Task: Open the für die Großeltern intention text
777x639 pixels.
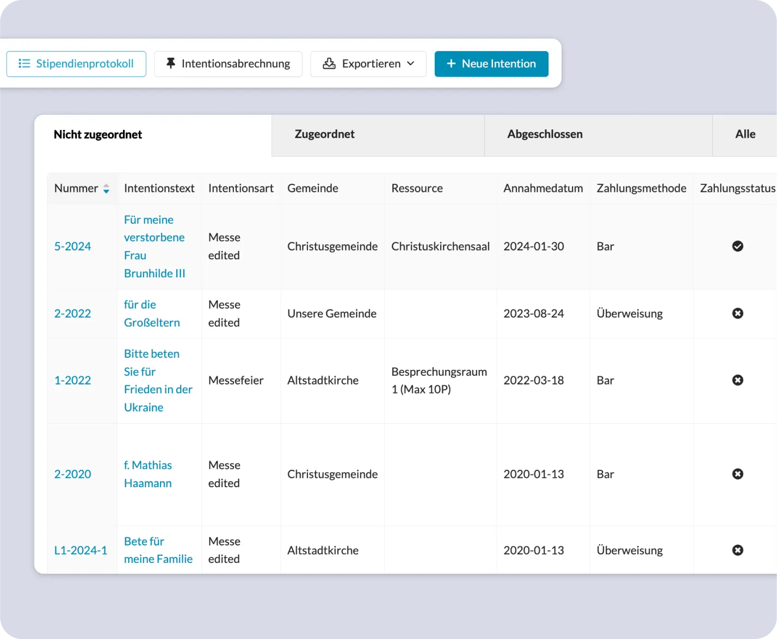Action: point(152,313)
